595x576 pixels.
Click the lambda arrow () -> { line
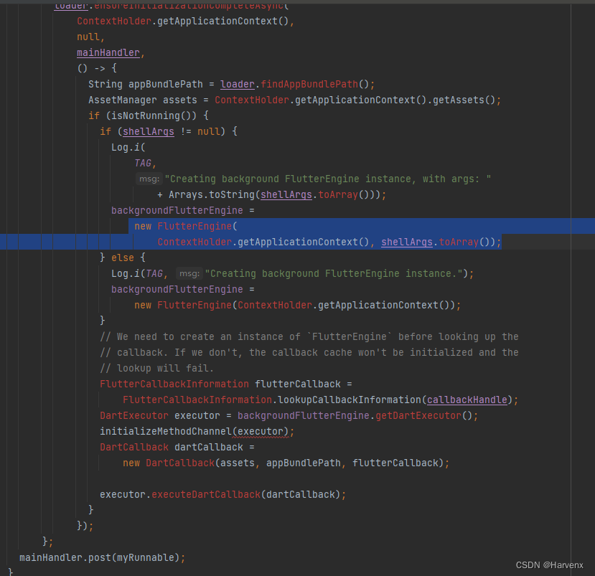(97, 68)
